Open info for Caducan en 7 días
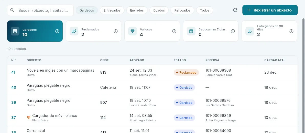Screen dimensions: 305x133 [x=233, y=31]
